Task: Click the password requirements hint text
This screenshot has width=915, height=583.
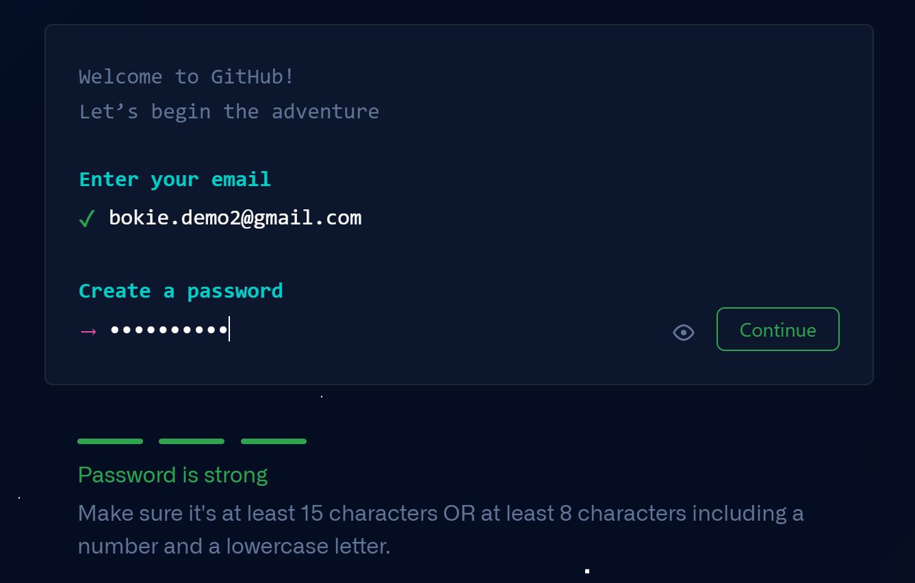Action: point(440,529)
